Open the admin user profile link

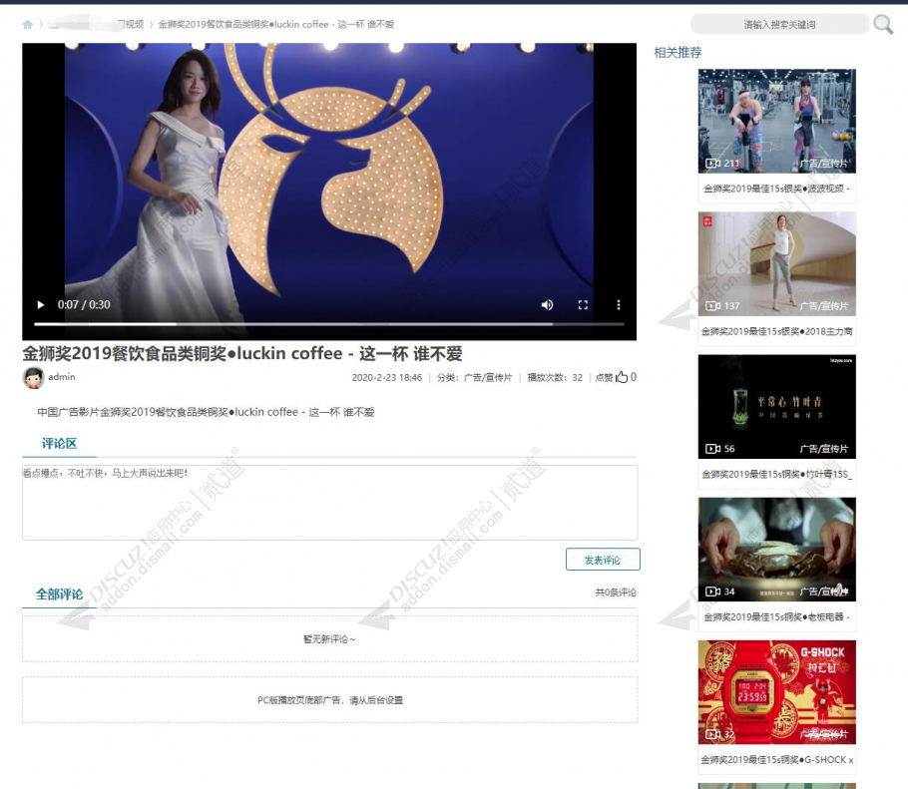62,377
